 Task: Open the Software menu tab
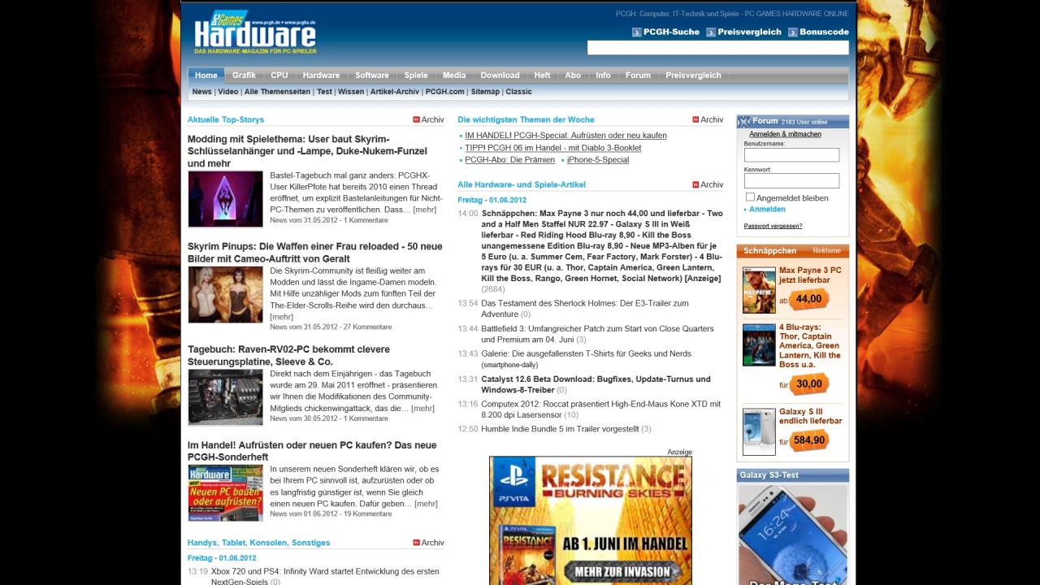[x=372, y=76]
